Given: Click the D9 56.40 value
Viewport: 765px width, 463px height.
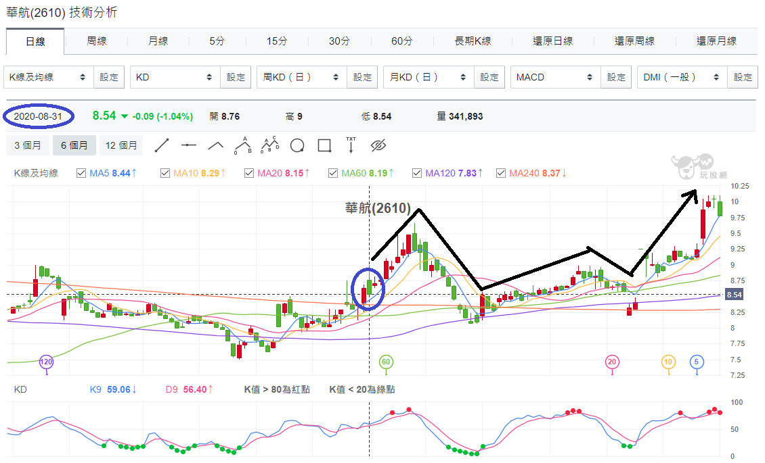Looking at the screenshot, I should tap(189, 389).
